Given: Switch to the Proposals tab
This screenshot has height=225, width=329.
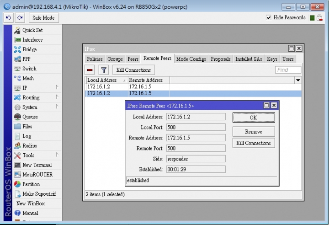Looking at the screenshot, I should coord(221,59).
